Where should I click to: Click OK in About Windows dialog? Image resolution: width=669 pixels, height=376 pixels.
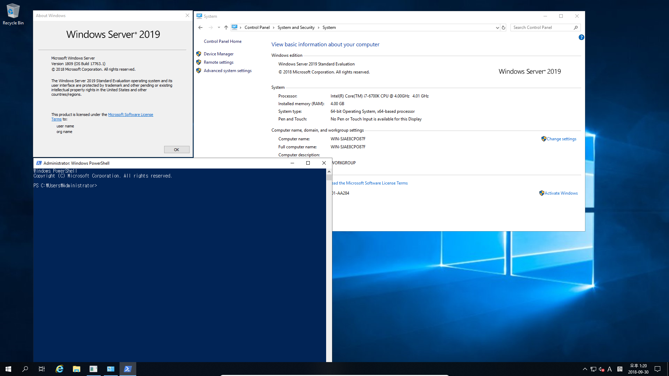[177, 150]
